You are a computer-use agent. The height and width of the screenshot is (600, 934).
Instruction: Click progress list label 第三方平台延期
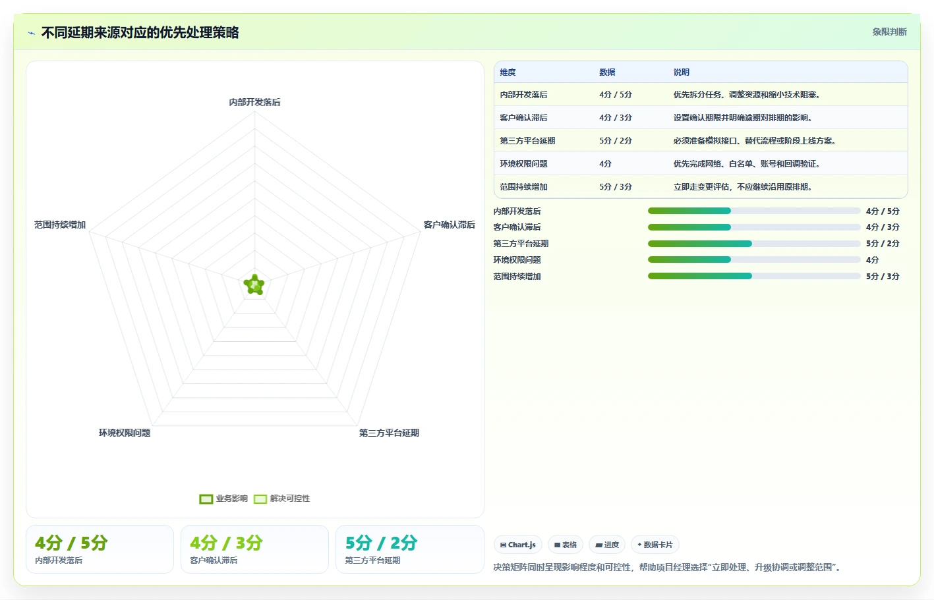pos(521,244)
